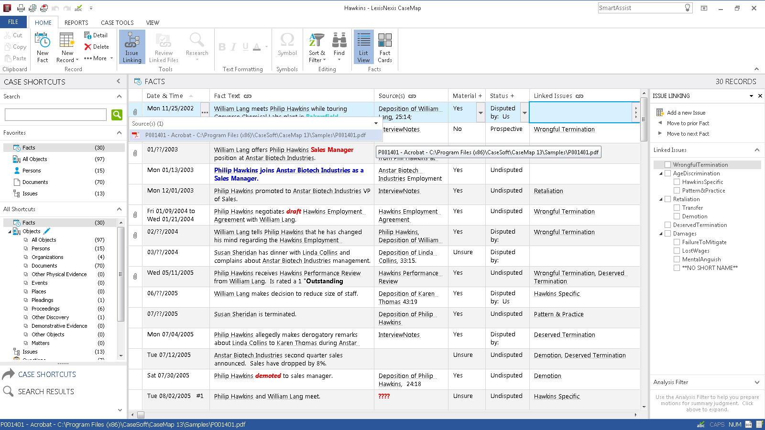Check the Retaliation issue checkbox
765x430 pixels.
(x=667, y=199)
